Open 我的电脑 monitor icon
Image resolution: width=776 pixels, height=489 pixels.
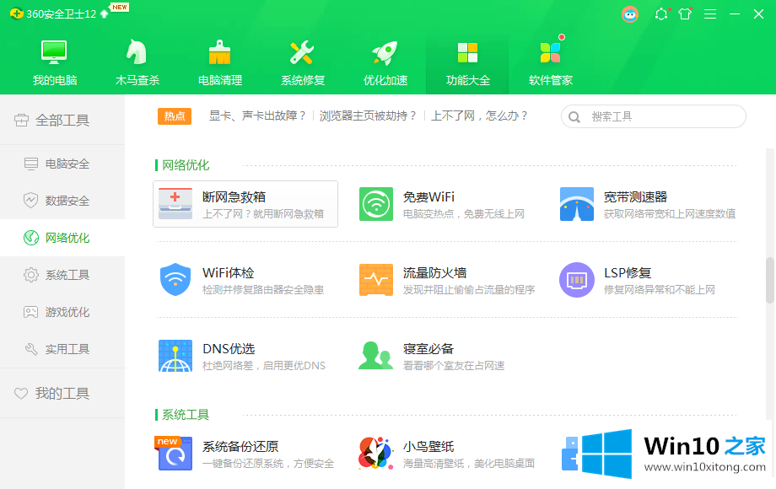[x=54, y=52]
